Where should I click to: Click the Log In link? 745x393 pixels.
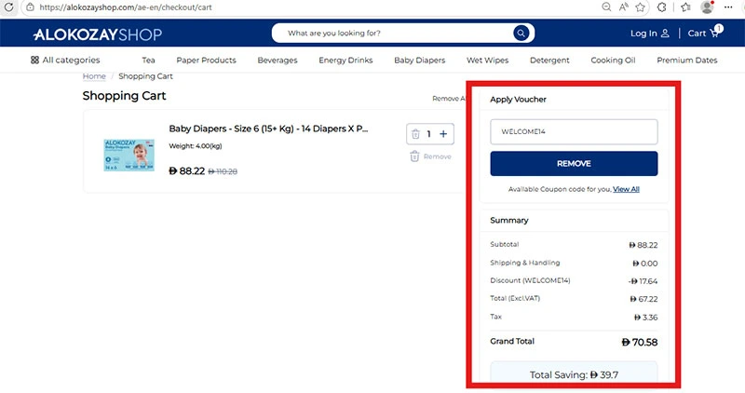[643, 34]
